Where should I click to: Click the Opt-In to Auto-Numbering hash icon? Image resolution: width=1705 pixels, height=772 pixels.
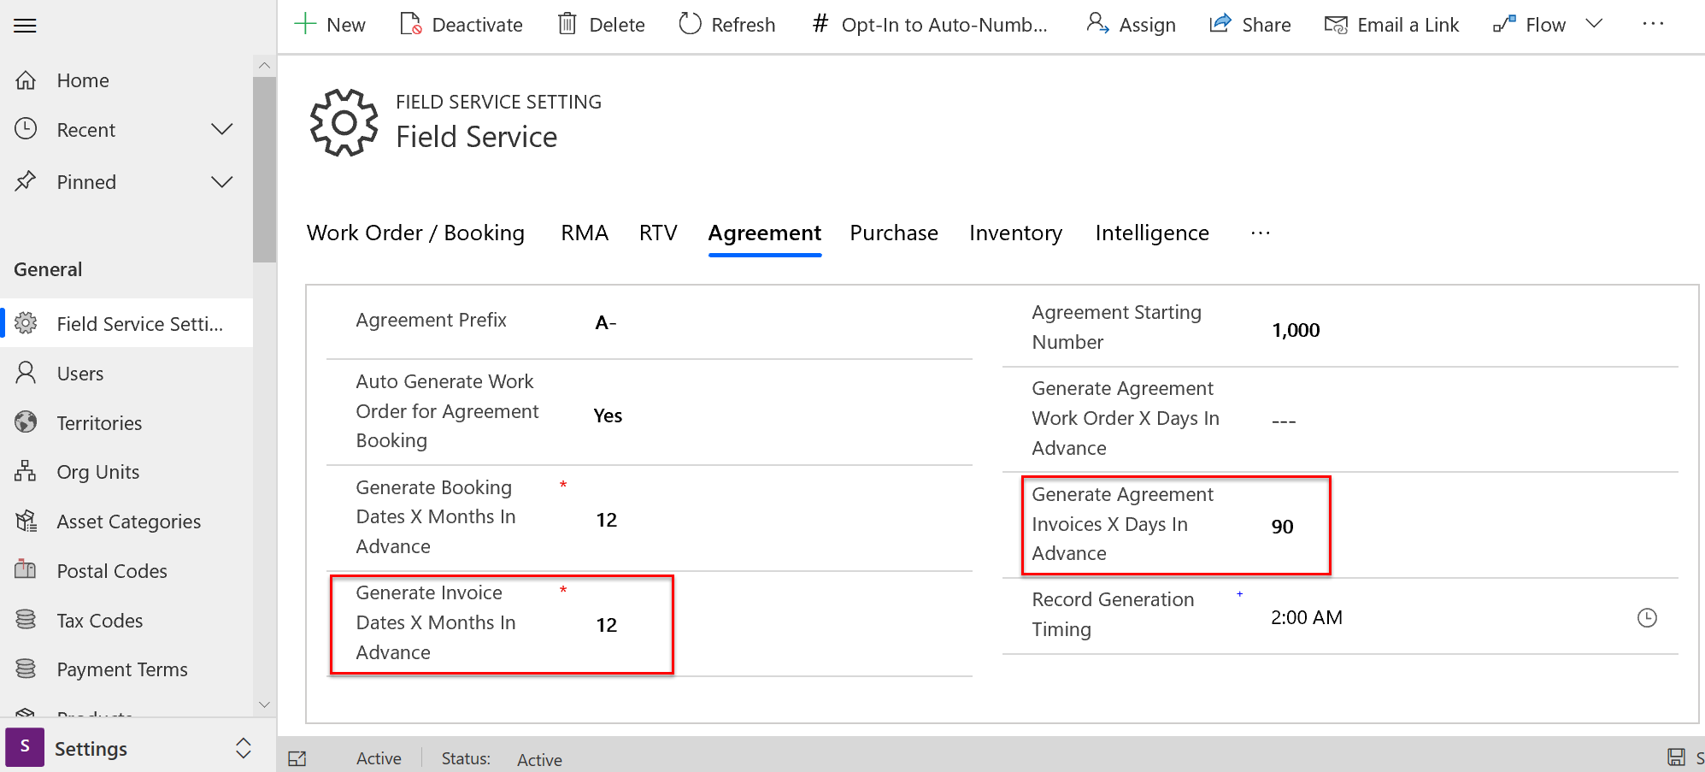click(820, 24)
